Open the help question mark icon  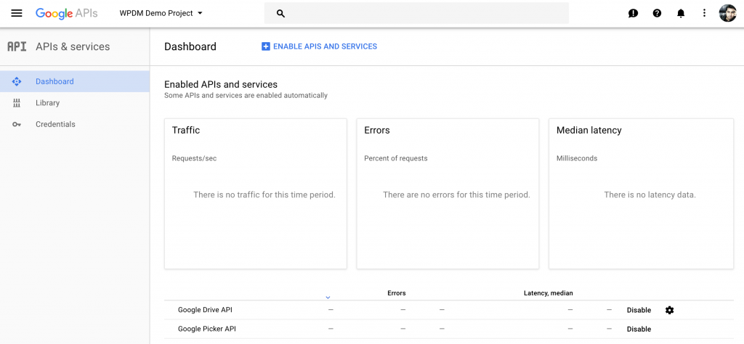click(657, 13)
